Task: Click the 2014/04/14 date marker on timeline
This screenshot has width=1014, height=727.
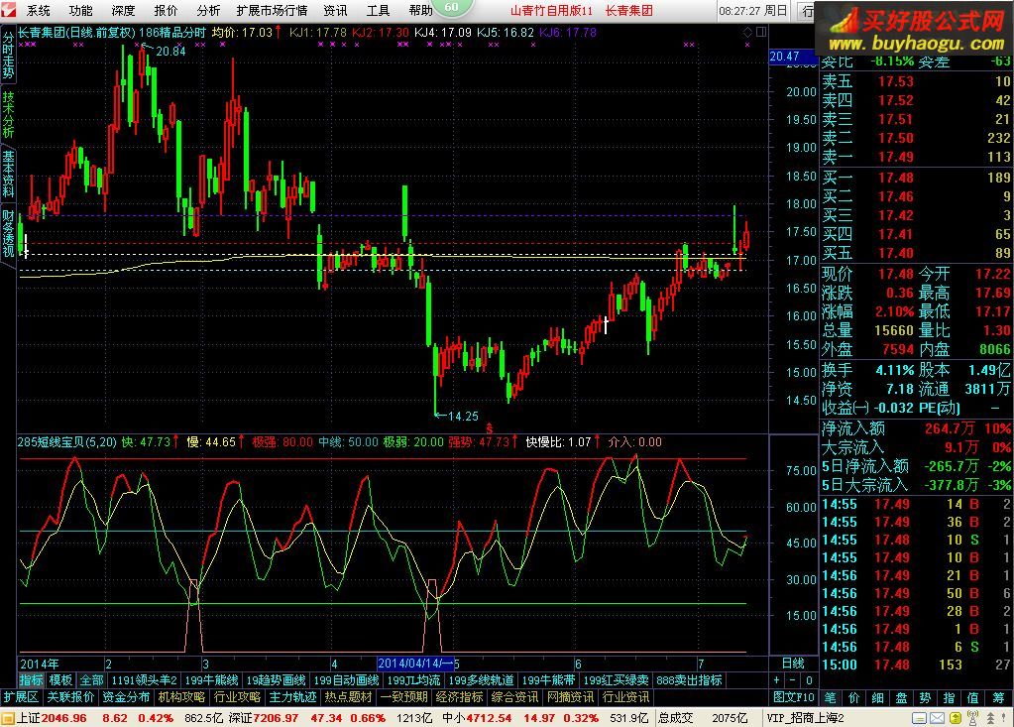Action: point(415,663)
